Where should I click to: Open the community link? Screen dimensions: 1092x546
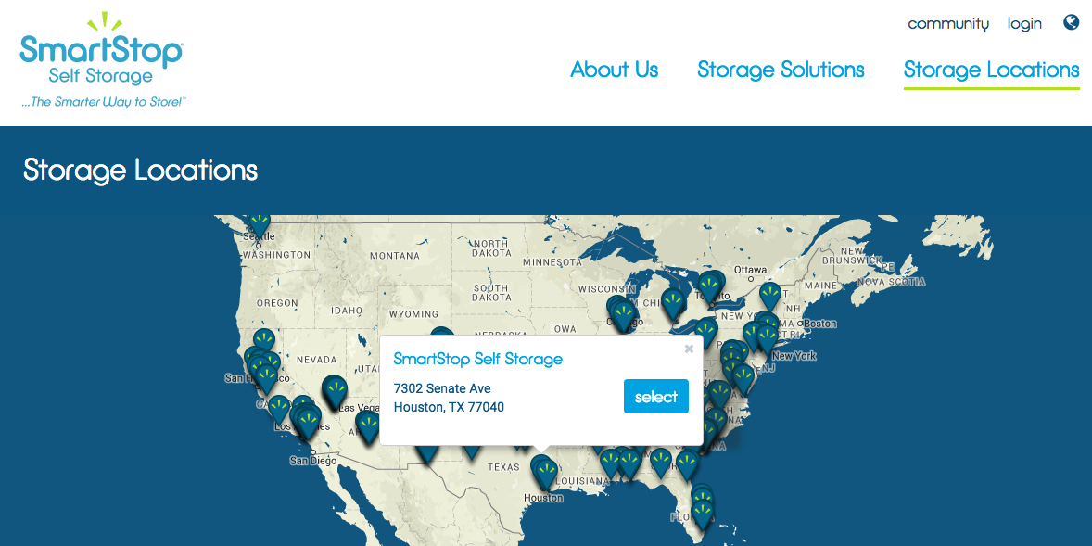[x=947, y=23]
